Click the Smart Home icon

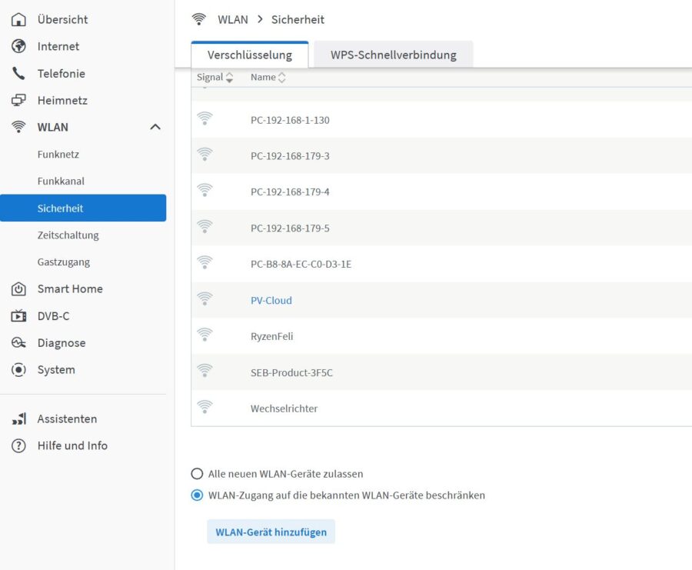coord(18,288)
